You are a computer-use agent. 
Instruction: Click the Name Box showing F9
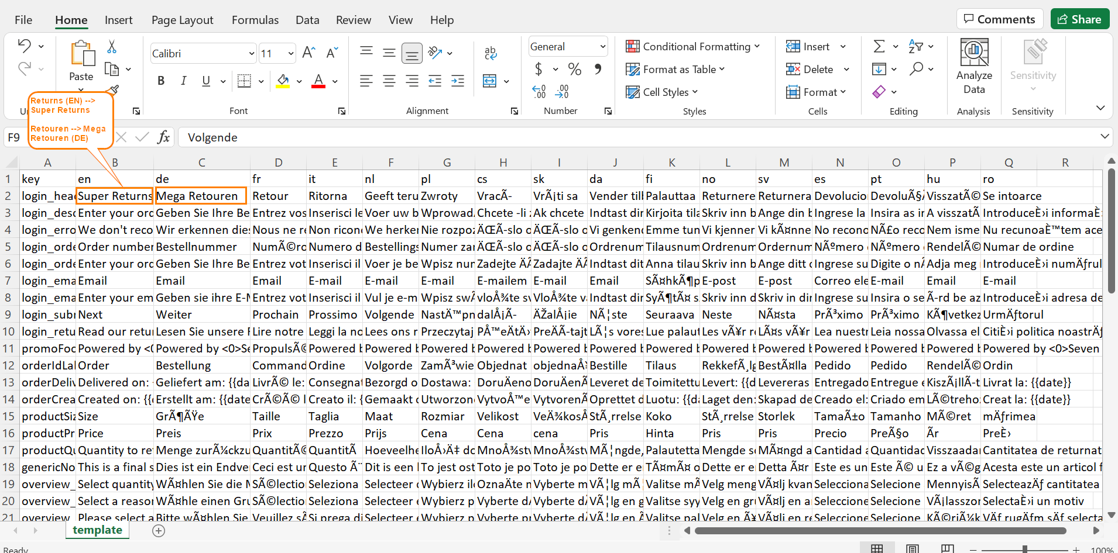click(x=14, y=137)
